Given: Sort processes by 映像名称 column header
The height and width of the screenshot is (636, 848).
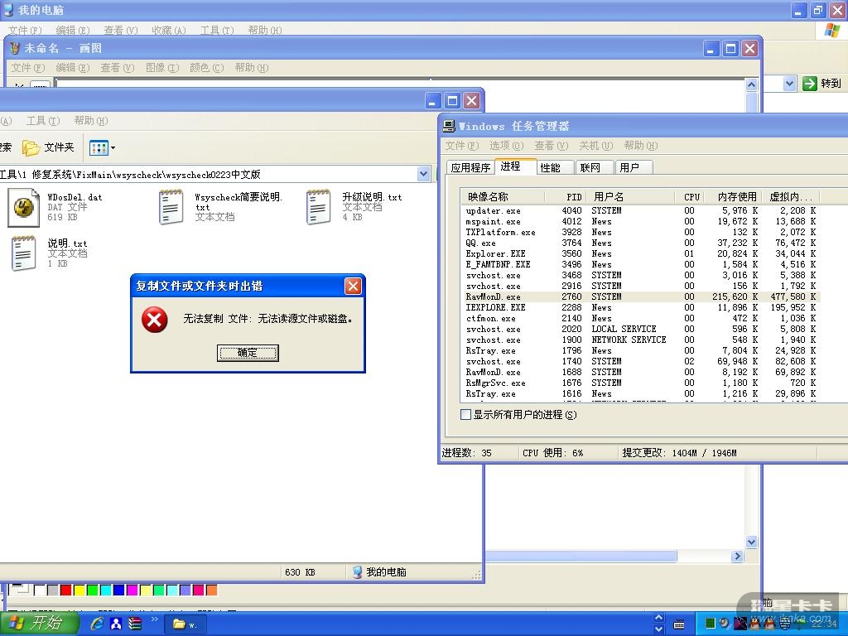Looking at the screenshot, I should (x=502, y=197).
